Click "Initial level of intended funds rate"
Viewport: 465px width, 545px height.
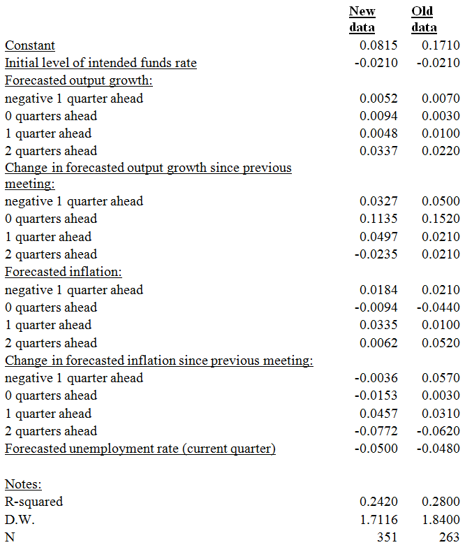pyautogui.click(x=101, y=63)
